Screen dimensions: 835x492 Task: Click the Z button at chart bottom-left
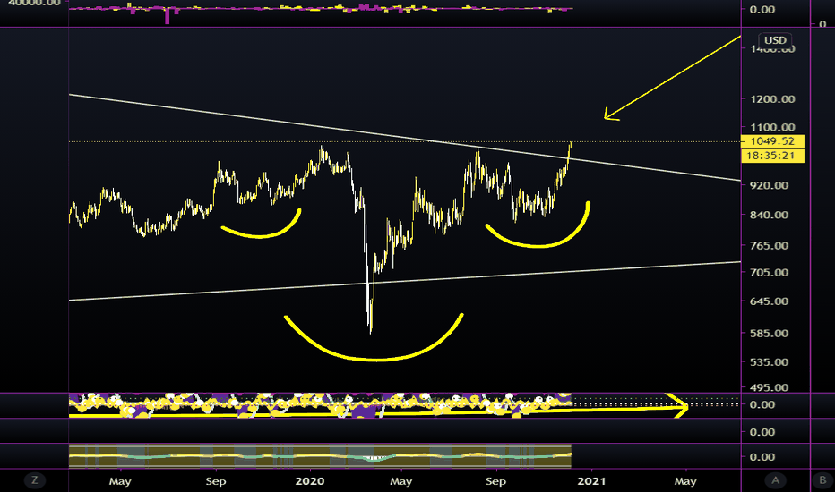coord(35,481)
